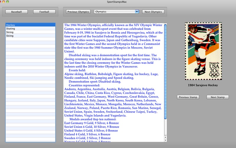Show the Previous Stamp

coord(188,97)
